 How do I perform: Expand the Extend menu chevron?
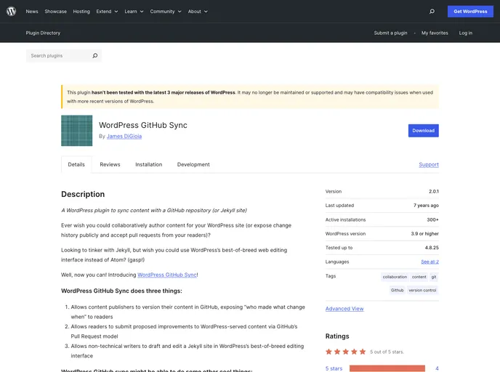(x=116, y=12)
